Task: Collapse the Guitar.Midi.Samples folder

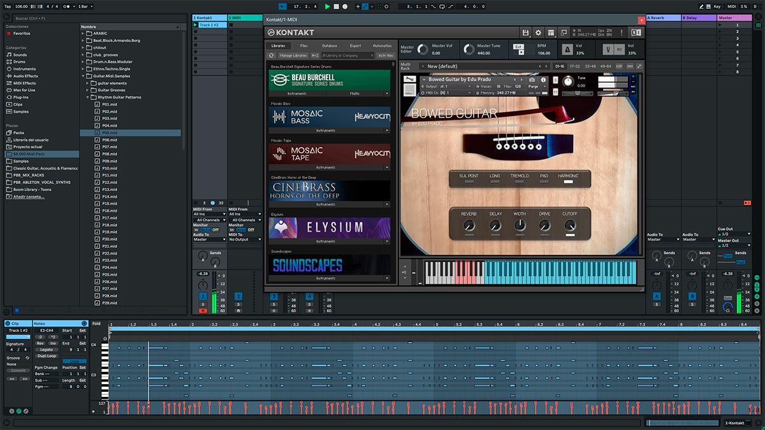Action: coord(83,76)
